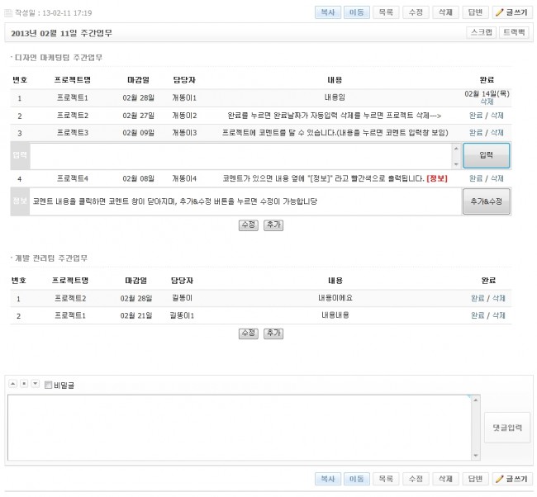Click 완료 link for 프로젝트2 in design team
The width and height of the screenshot is (537, 497).
tap(476, 116)
